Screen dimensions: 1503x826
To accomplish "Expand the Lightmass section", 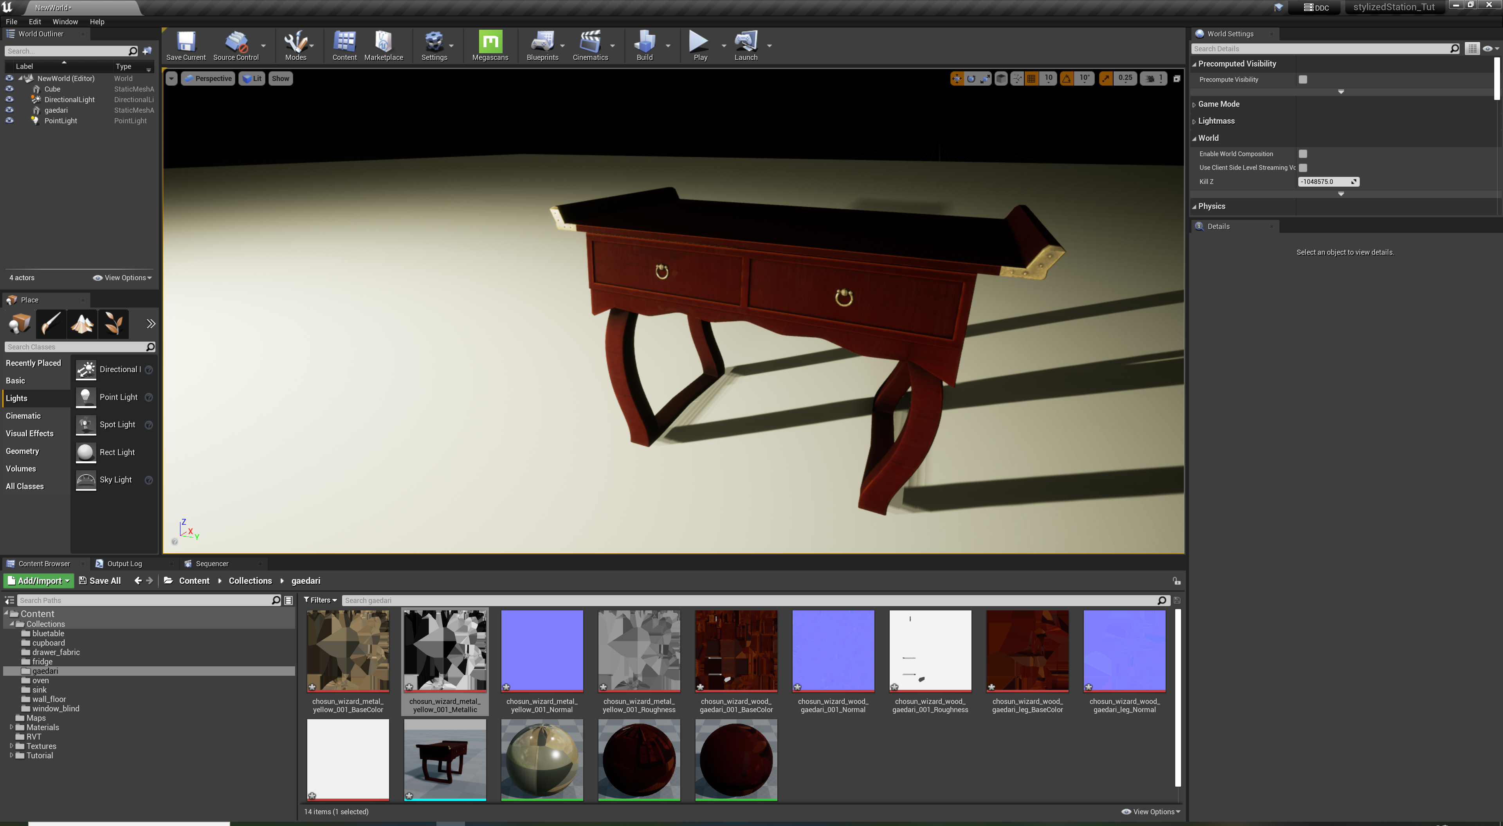I will tap(1216, 121).
